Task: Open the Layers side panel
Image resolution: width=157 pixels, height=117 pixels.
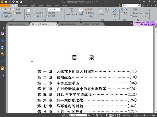Action: pos(3,47)
